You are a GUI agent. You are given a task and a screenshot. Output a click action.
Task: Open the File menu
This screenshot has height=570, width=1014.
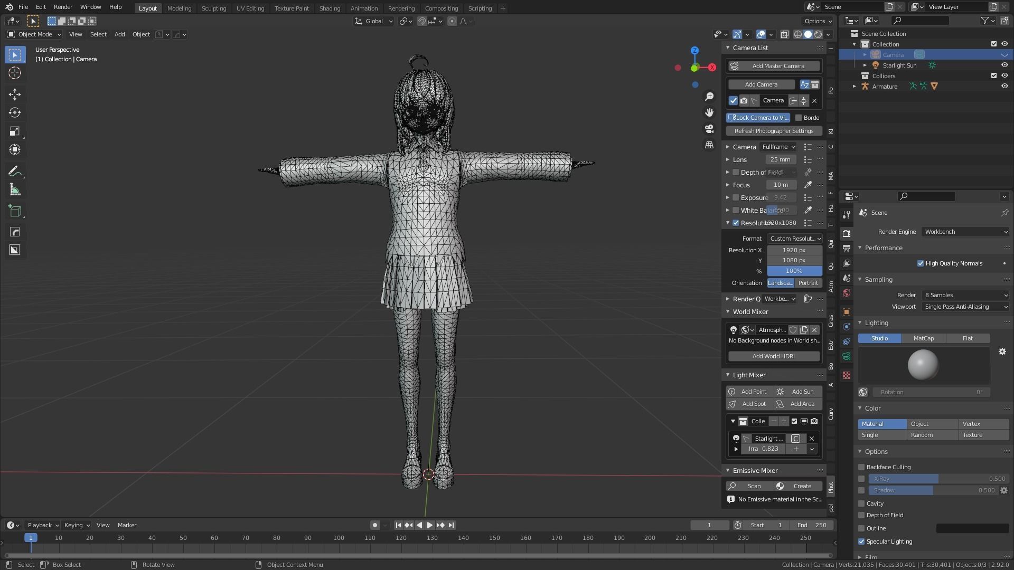pyautogui.click(x=23, y=7)
